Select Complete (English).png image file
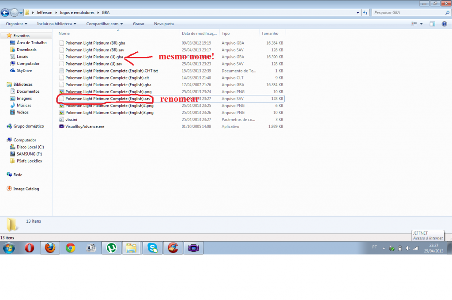 coord(171,91)
